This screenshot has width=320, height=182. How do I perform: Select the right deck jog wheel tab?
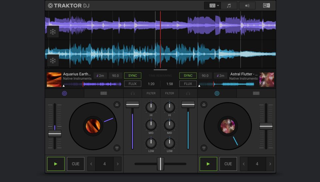[x=217, y=93]
